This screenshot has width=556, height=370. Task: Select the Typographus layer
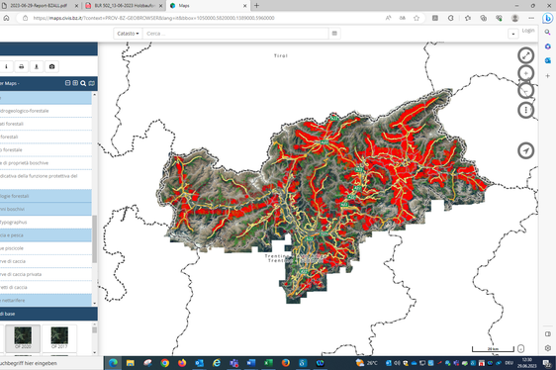click(x=46, y=222)
